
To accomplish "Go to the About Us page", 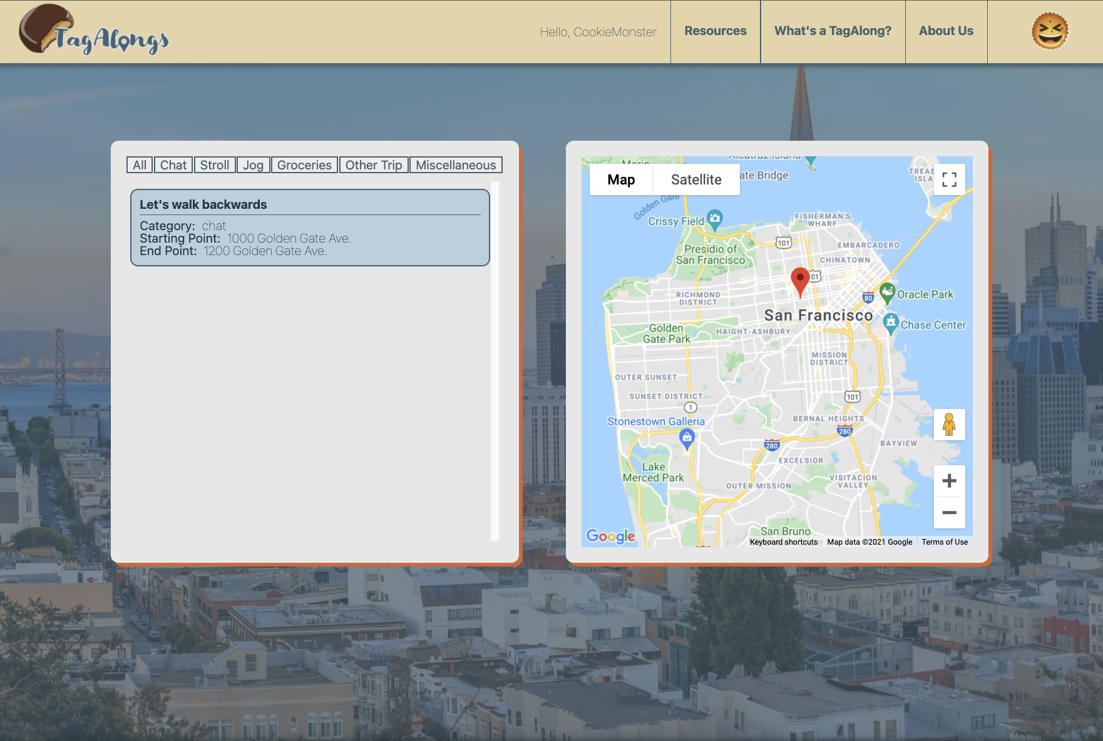I will point(946,31).
